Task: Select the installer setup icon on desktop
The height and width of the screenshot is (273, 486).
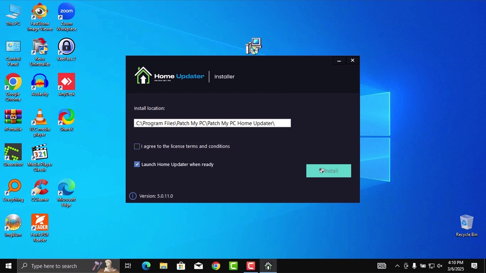Action: (254, 46)
